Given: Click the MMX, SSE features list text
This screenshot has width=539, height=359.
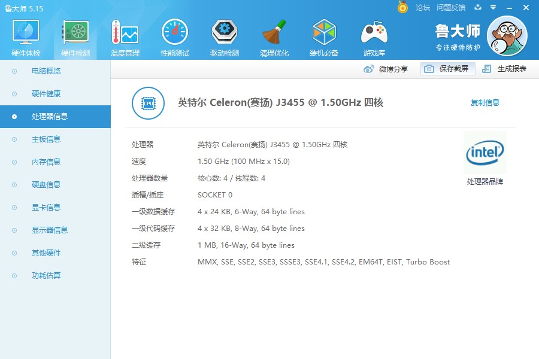Looking at the screenshot, I should [x=323, y=262].
